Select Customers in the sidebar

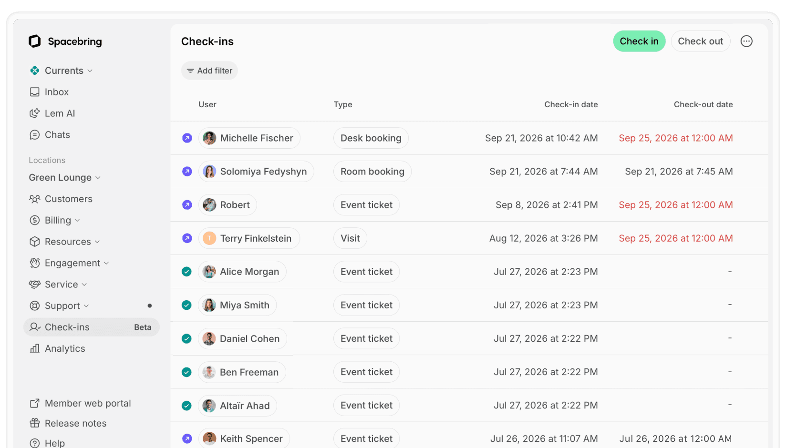[69, 199]
